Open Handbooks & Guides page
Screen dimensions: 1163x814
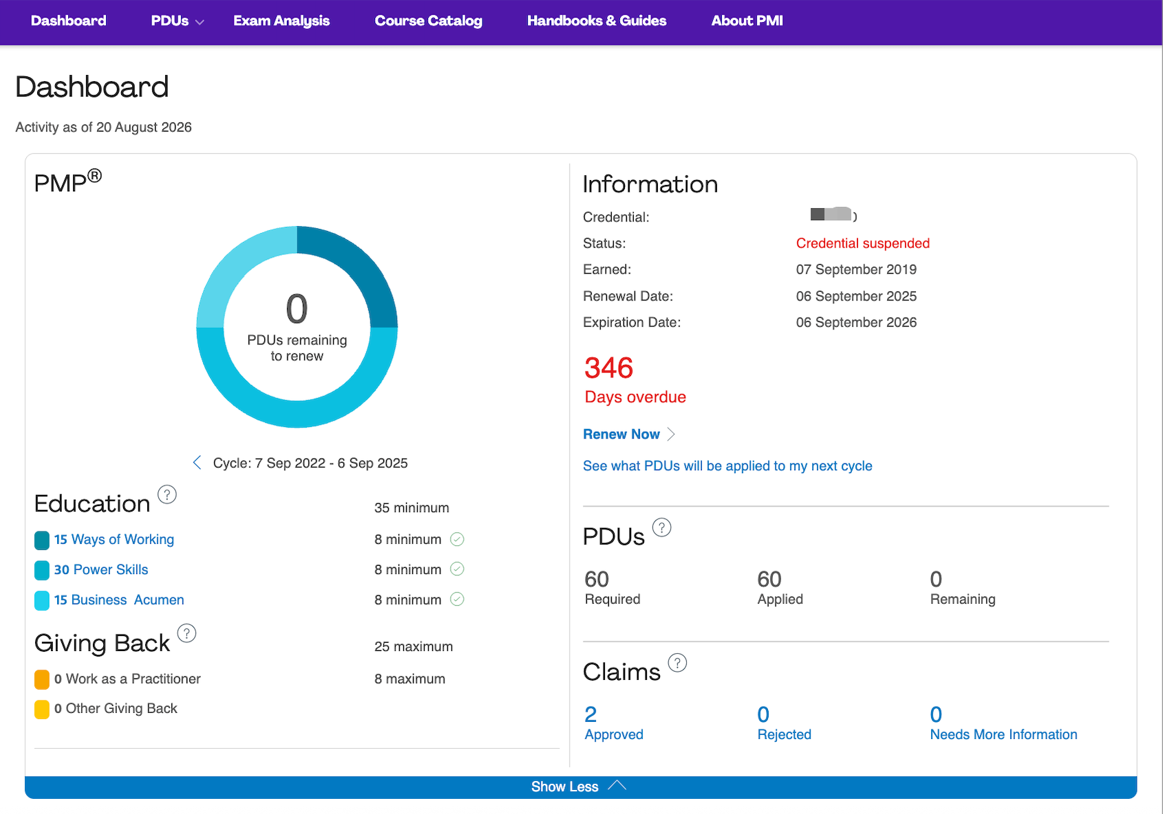tap(597, 21)
